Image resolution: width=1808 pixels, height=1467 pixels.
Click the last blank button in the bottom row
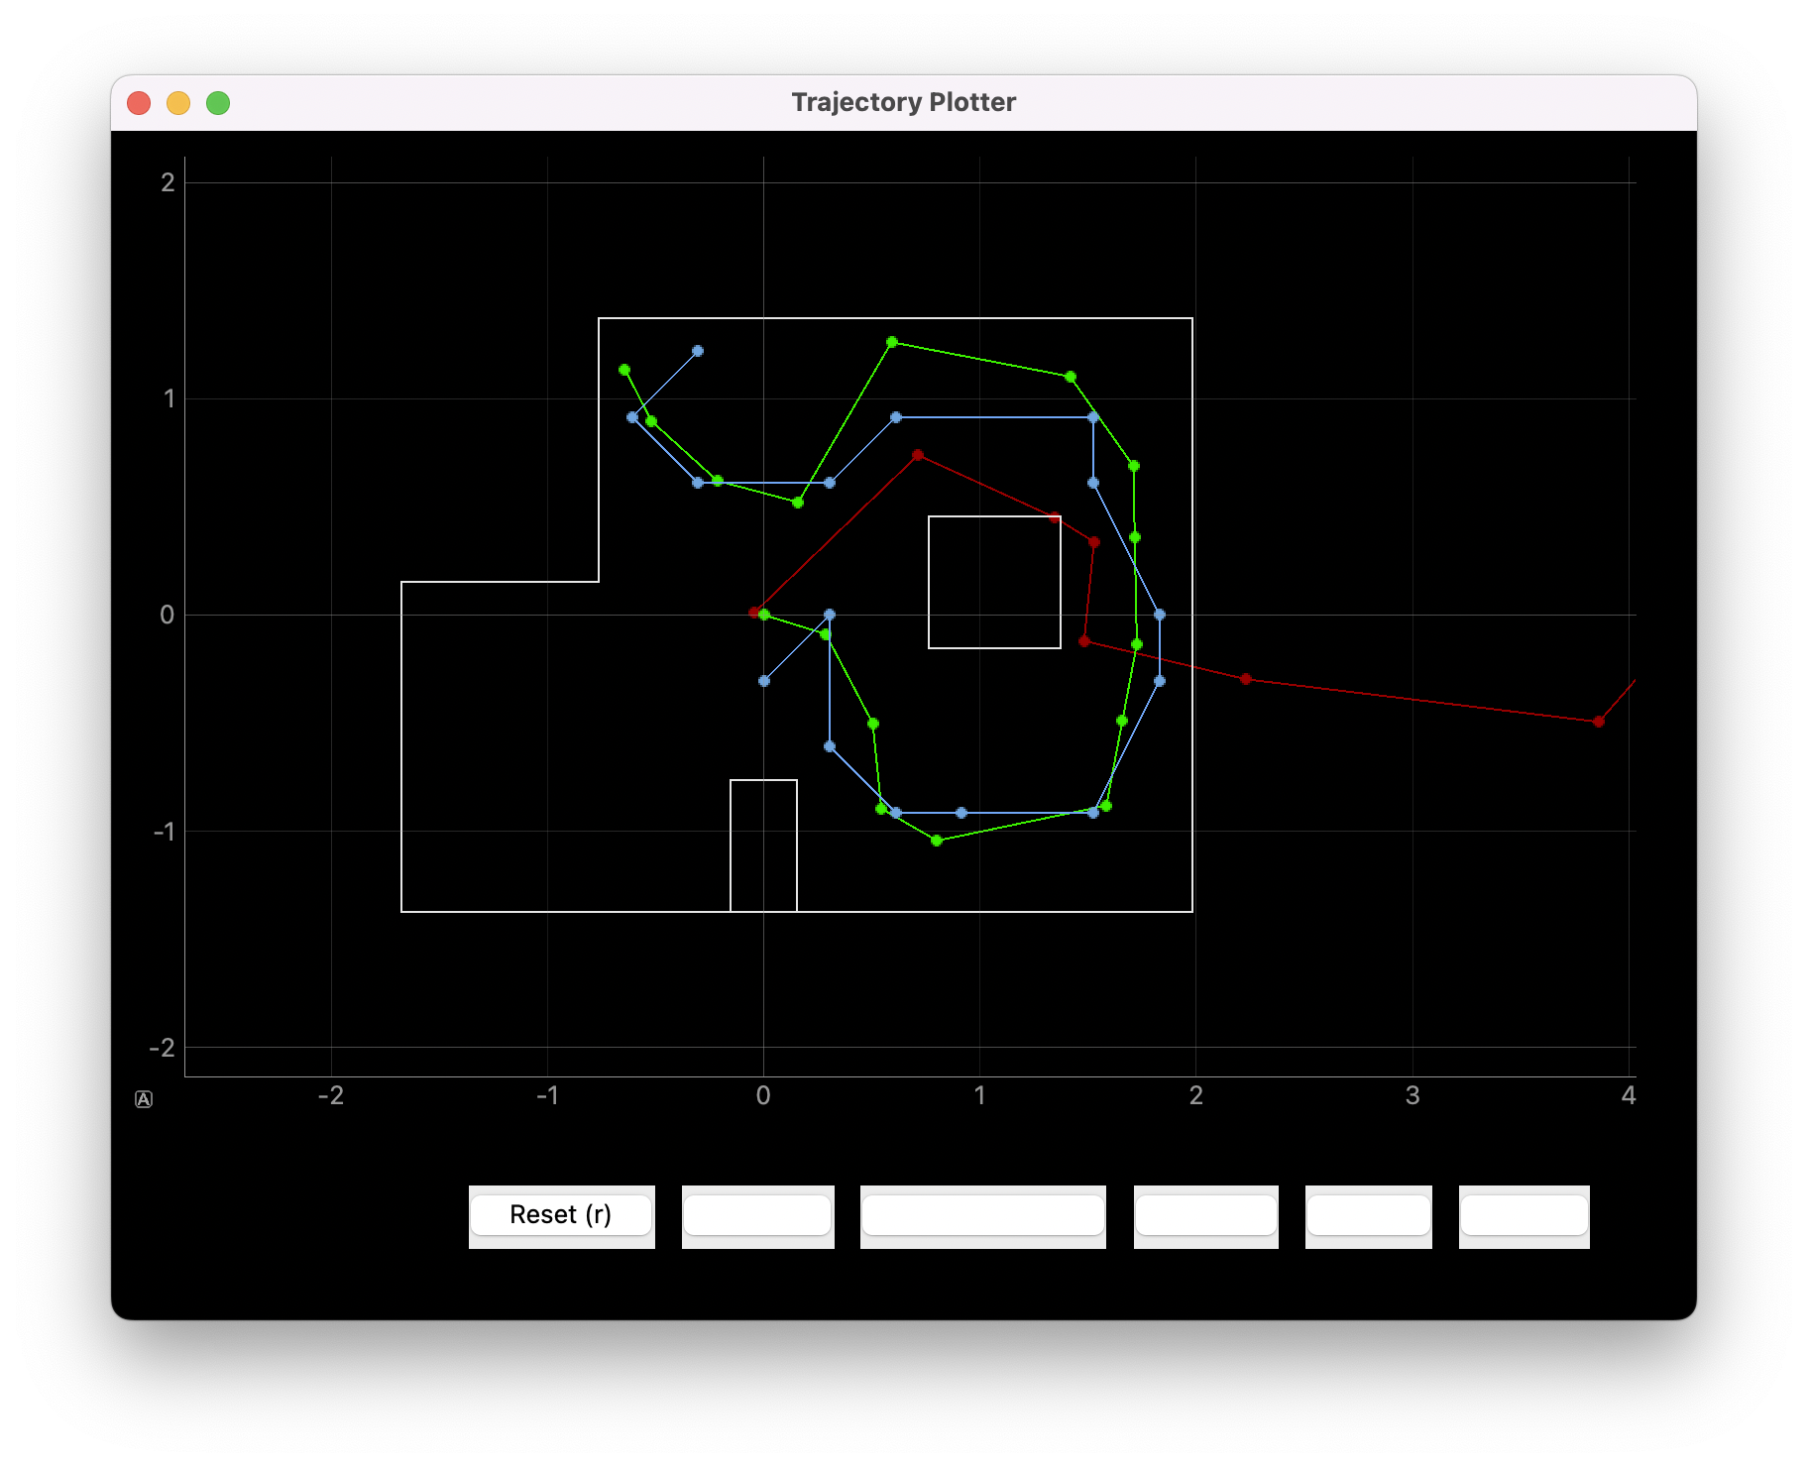pos(1524,1215)
